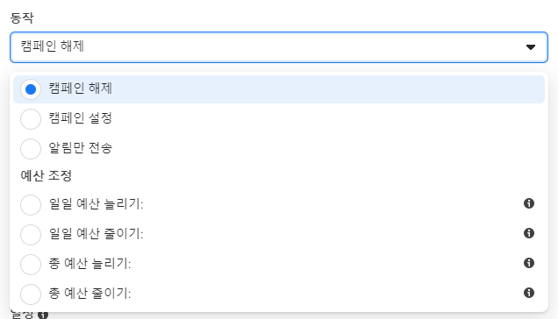Click the 예산 조정 section header
Image resolution: width=558 pixels, height=319 pixels.
pos(46,175)
